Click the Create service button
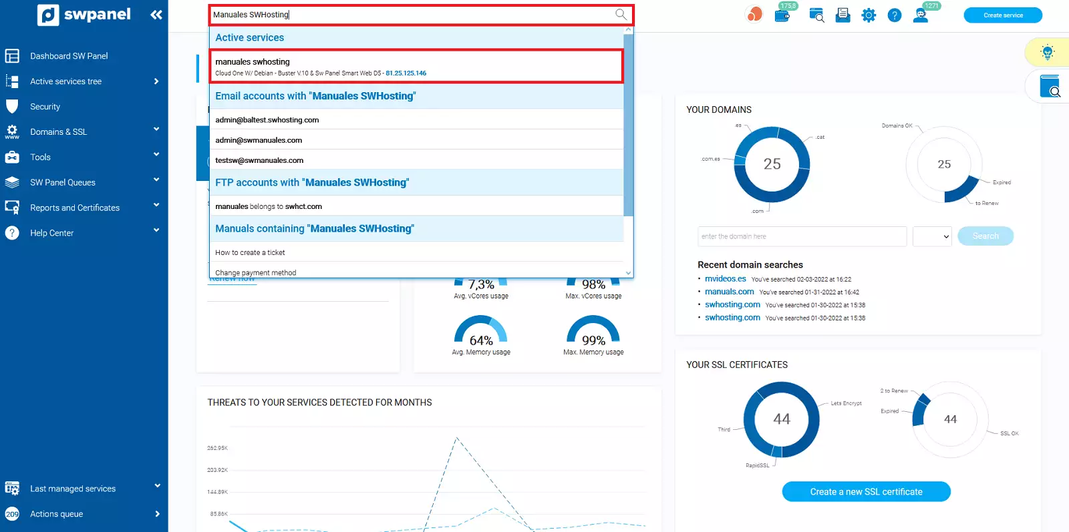Image resolution: width=1069 pixels, height=532 pixels. [x=1002, y=15]
